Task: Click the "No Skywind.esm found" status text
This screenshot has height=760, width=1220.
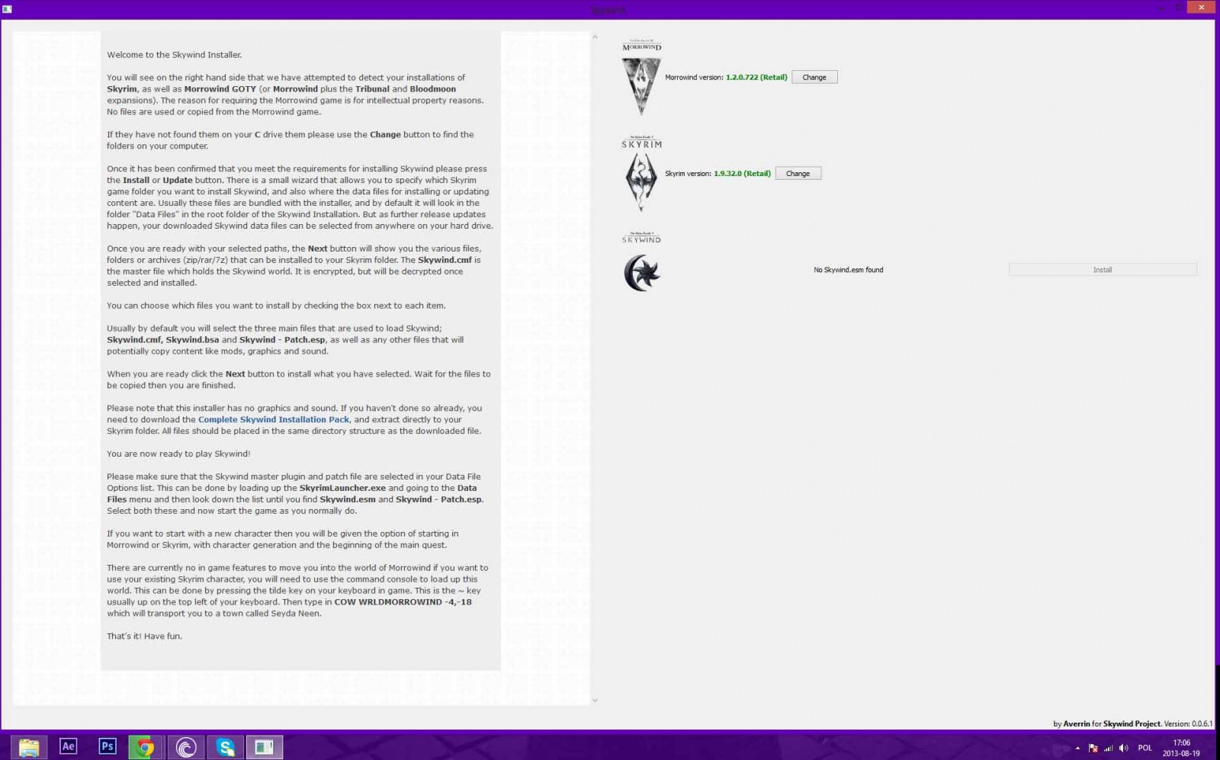Action: point(849,270)
